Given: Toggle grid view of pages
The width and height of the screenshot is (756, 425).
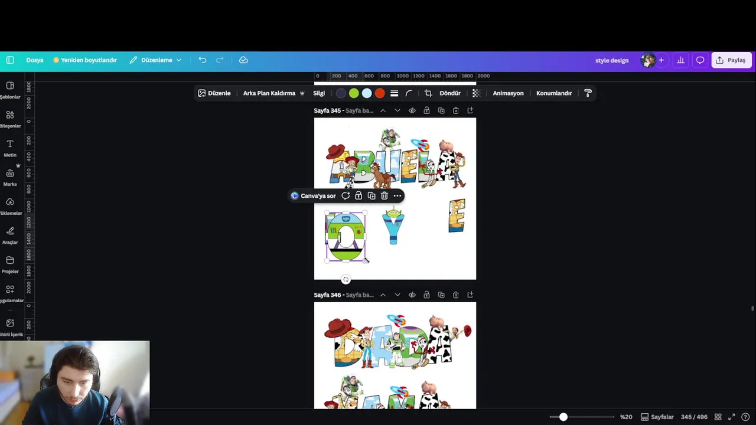Looking at the screenshot, I should click(718, 417).
